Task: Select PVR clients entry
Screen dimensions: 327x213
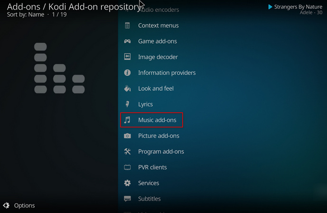Action: pos(152,167)
